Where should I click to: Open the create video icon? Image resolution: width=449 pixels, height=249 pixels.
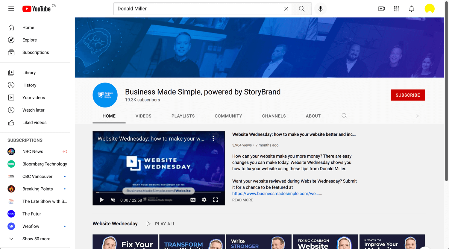click(382, 9)
